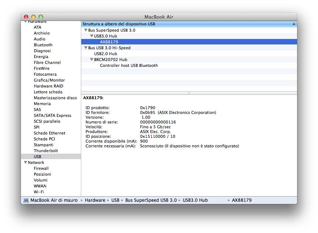Open Masterizzazione disco in the sidebar

(x=56, y=98)
